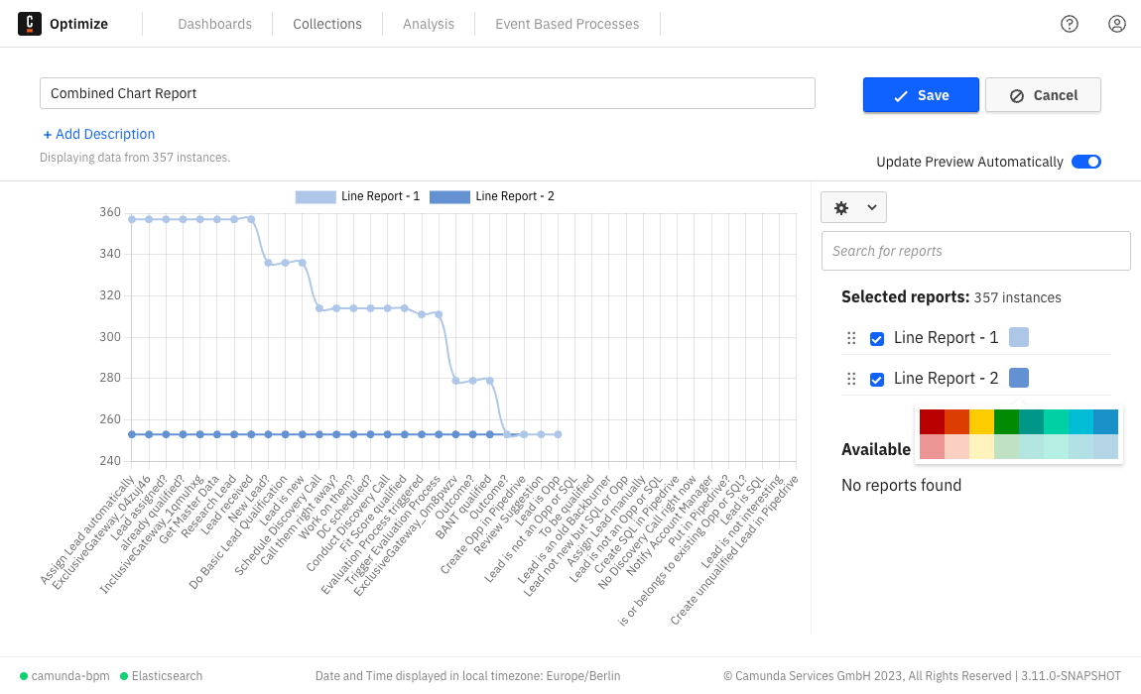Pick the bright mint green palette color

click(1056, 422)
